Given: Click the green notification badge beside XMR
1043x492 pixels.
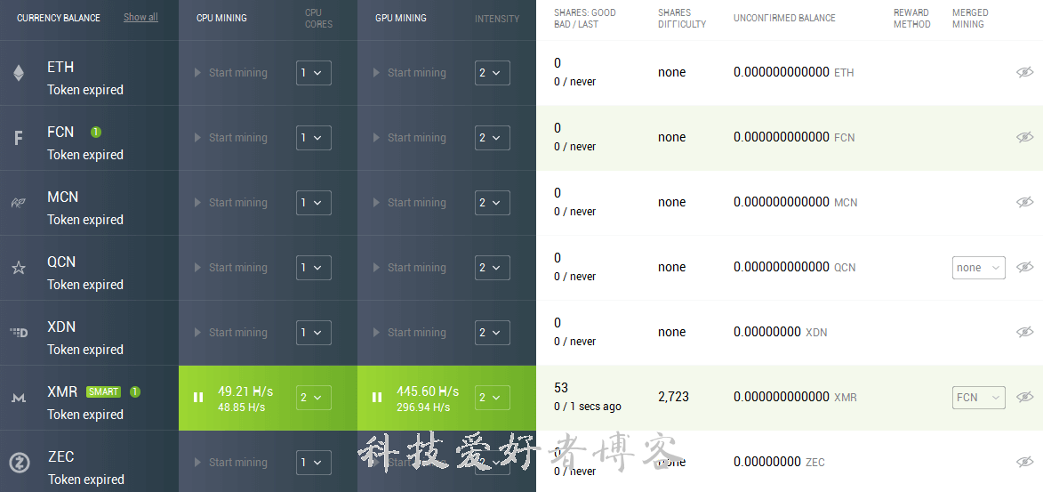Looking at the screenshot, I should tap(135, 392).
